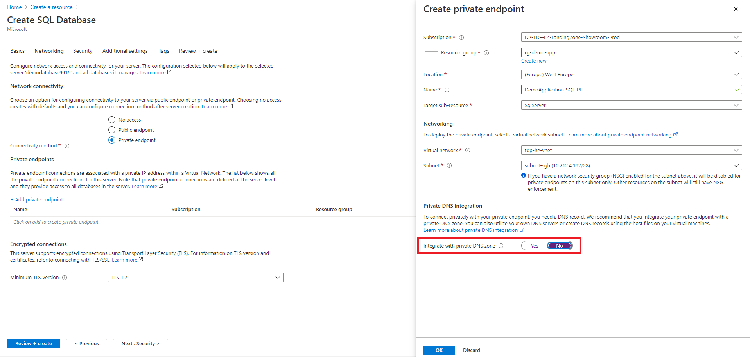Click the Resource group info icon
The width and height of the screenshot is (750, 357).
486,53
